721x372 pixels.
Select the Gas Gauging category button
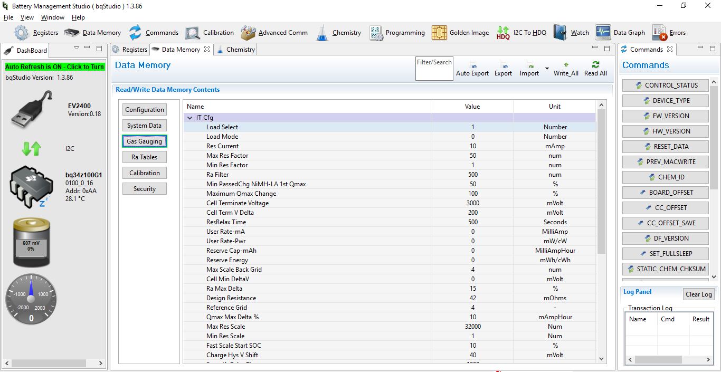(x=145, y=141)
